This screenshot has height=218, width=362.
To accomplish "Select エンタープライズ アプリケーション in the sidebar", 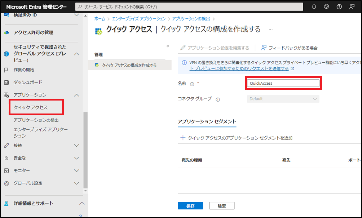I will point(41,133).
